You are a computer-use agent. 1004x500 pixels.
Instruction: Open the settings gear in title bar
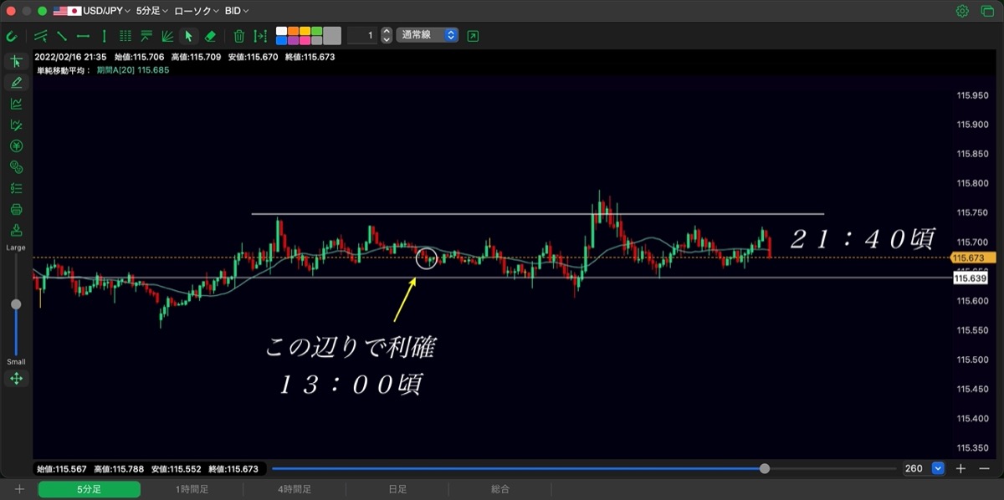[962, 11]
